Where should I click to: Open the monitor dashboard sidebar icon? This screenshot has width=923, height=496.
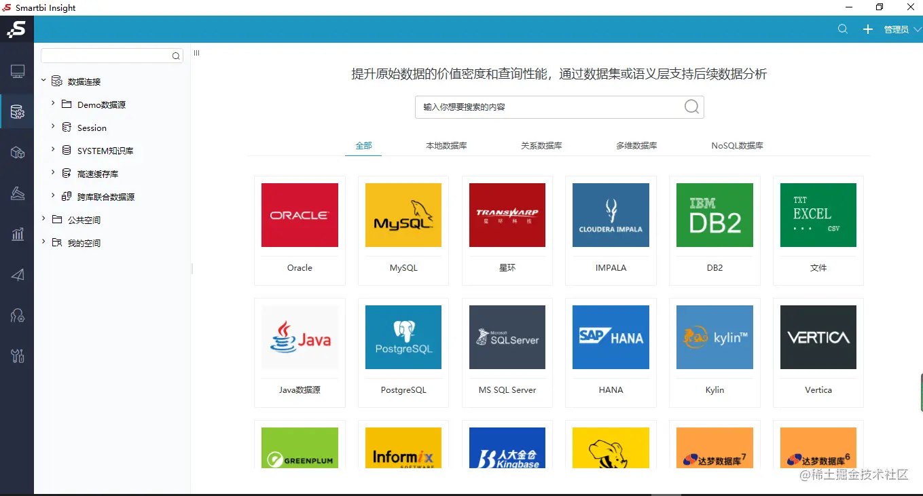[18, 71]
